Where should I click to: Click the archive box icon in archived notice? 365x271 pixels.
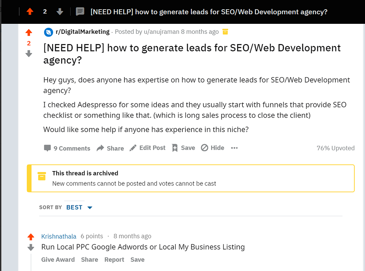(x=42, y=176)
